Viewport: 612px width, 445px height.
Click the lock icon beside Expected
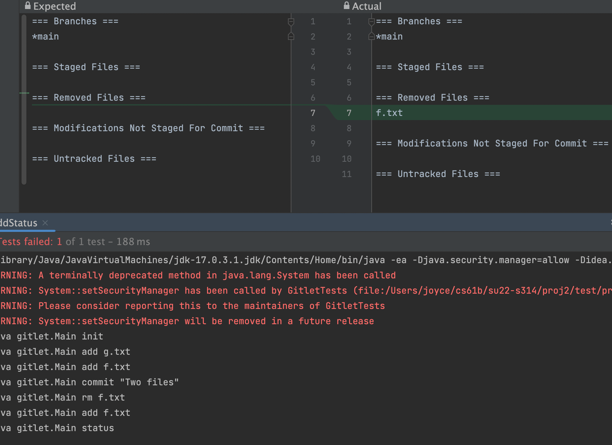tap(28, 6)
